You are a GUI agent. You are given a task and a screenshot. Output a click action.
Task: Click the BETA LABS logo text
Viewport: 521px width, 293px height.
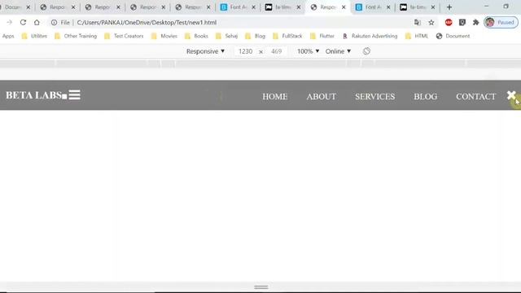33,95
